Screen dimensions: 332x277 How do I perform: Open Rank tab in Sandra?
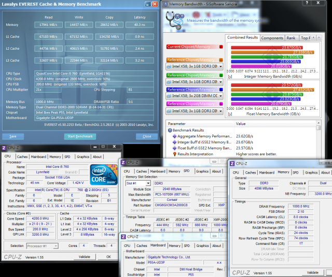291,38
